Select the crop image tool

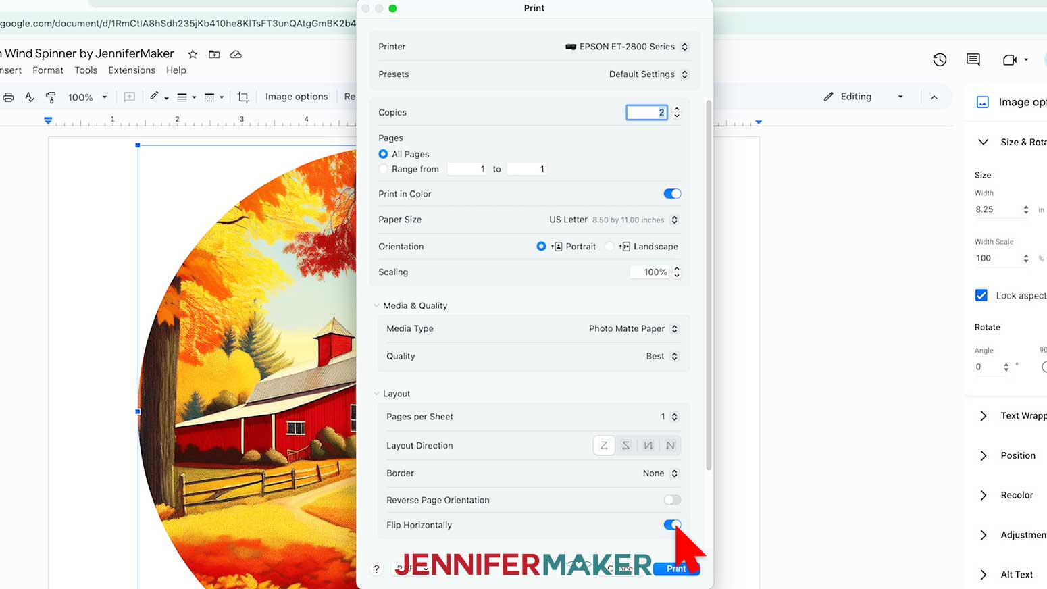click(243, 97)
